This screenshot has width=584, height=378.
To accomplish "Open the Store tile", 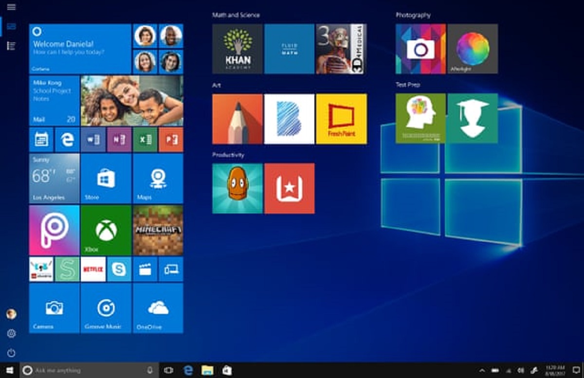I will click(106, 179).
